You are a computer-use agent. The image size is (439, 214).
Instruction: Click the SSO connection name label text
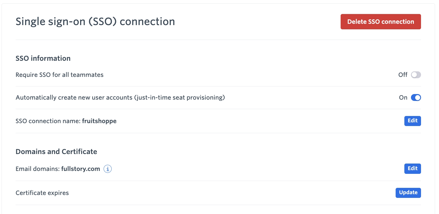tap(48, 121)
